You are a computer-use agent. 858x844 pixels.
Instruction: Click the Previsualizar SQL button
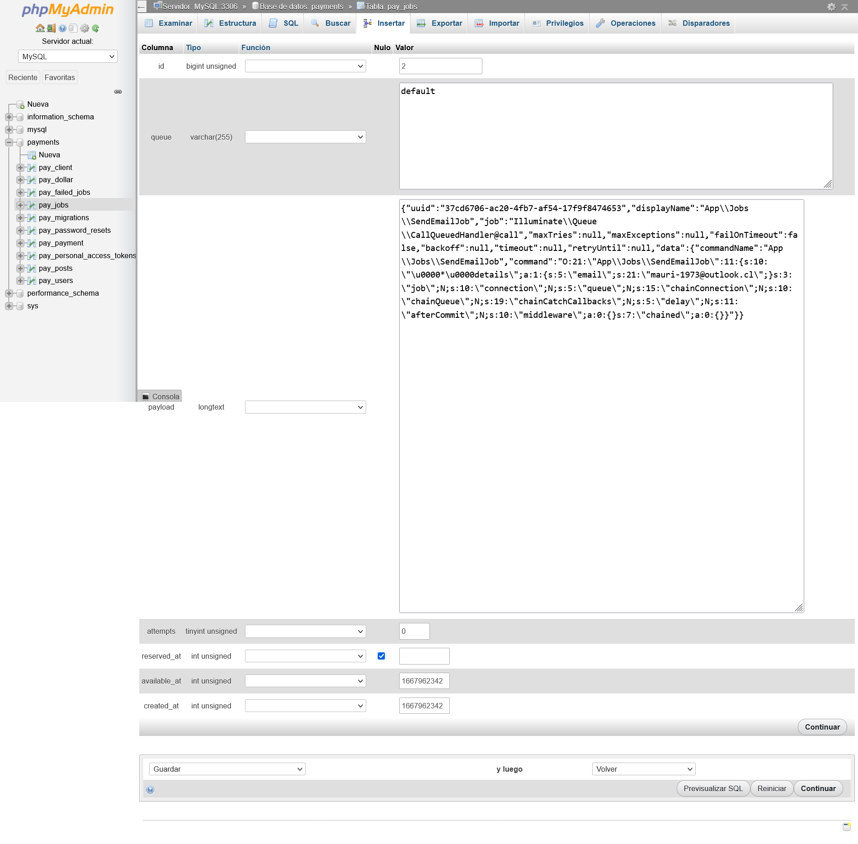712,788
